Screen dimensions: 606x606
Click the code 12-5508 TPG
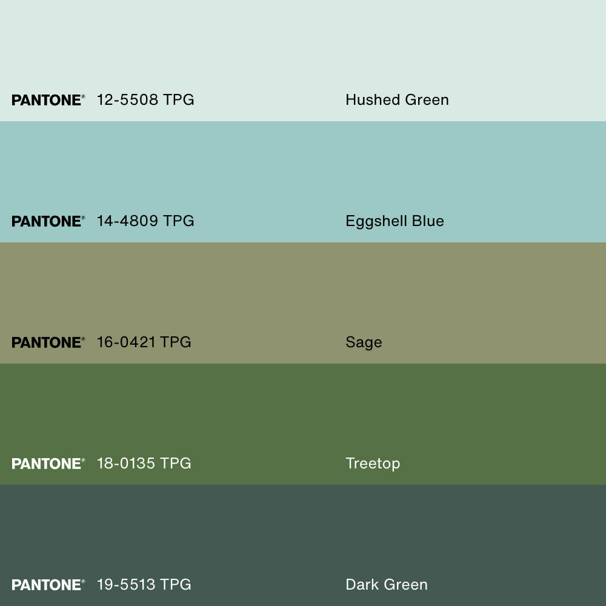coord(145,100)
